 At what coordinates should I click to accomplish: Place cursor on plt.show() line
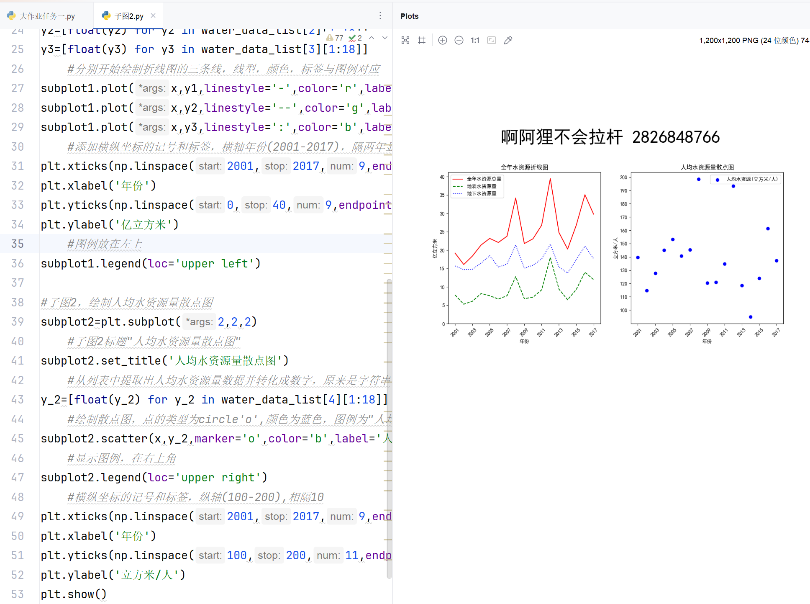tap(74, 594)
